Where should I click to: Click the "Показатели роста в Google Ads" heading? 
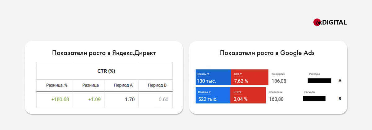(267, 53)
